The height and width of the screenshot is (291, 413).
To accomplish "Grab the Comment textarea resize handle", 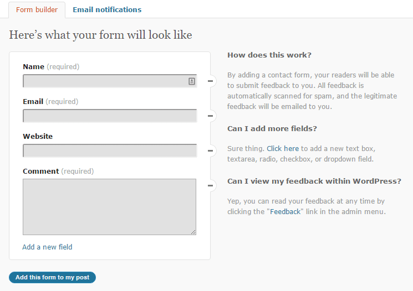I will [193, 232].
